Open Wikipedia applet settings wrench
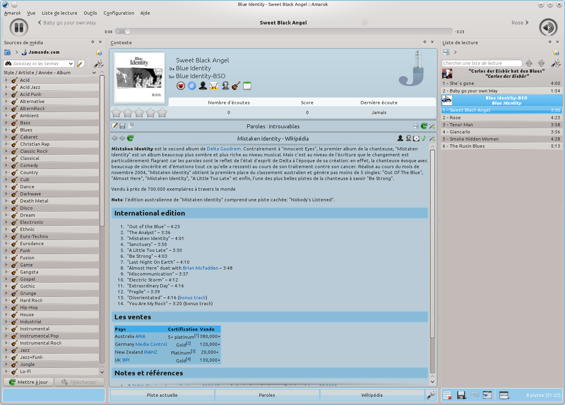This screenshot has height=405, width=565. (432, 138)
